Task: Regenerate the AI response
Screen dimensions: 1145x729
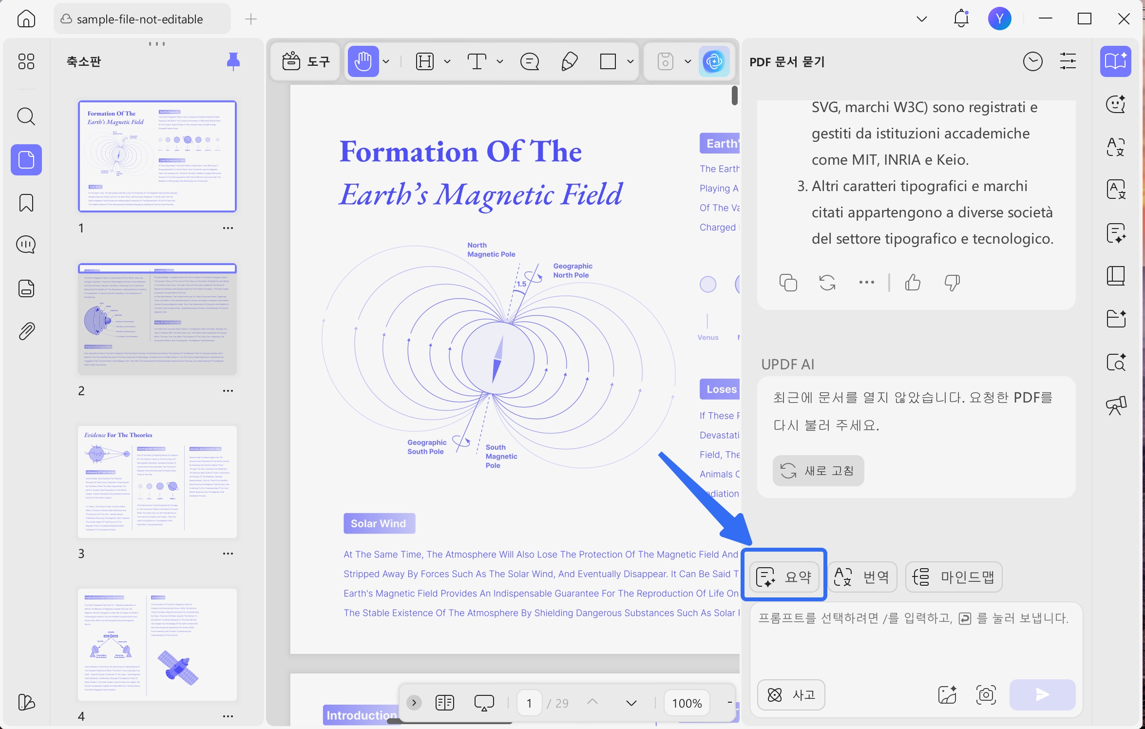Action: click(x=827, y=282)
